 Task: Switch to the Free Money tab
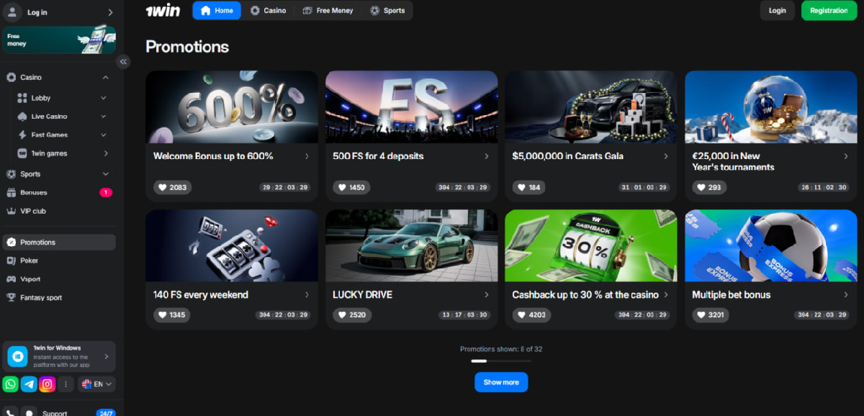pos(328,11)
